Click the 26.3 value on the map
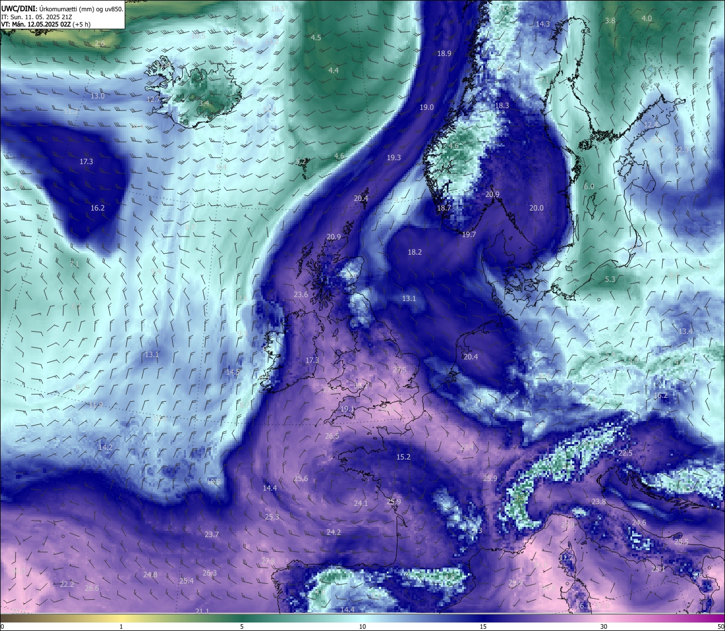The image size is (725, 631). [x=210, y=573]
